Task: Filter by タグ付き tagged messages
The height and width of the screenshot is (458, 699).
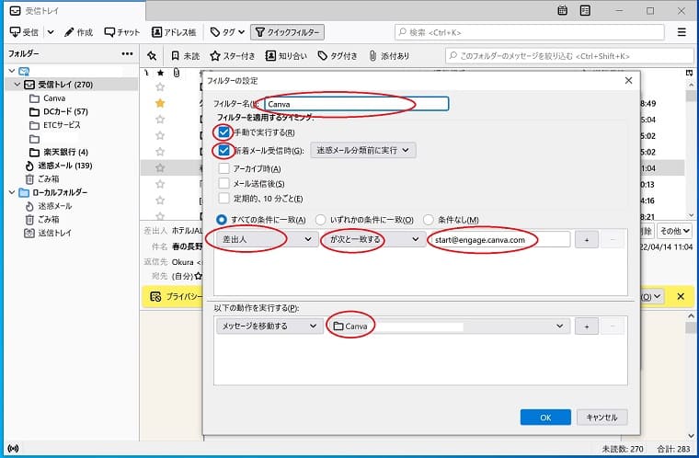Action: click(338, 56)
